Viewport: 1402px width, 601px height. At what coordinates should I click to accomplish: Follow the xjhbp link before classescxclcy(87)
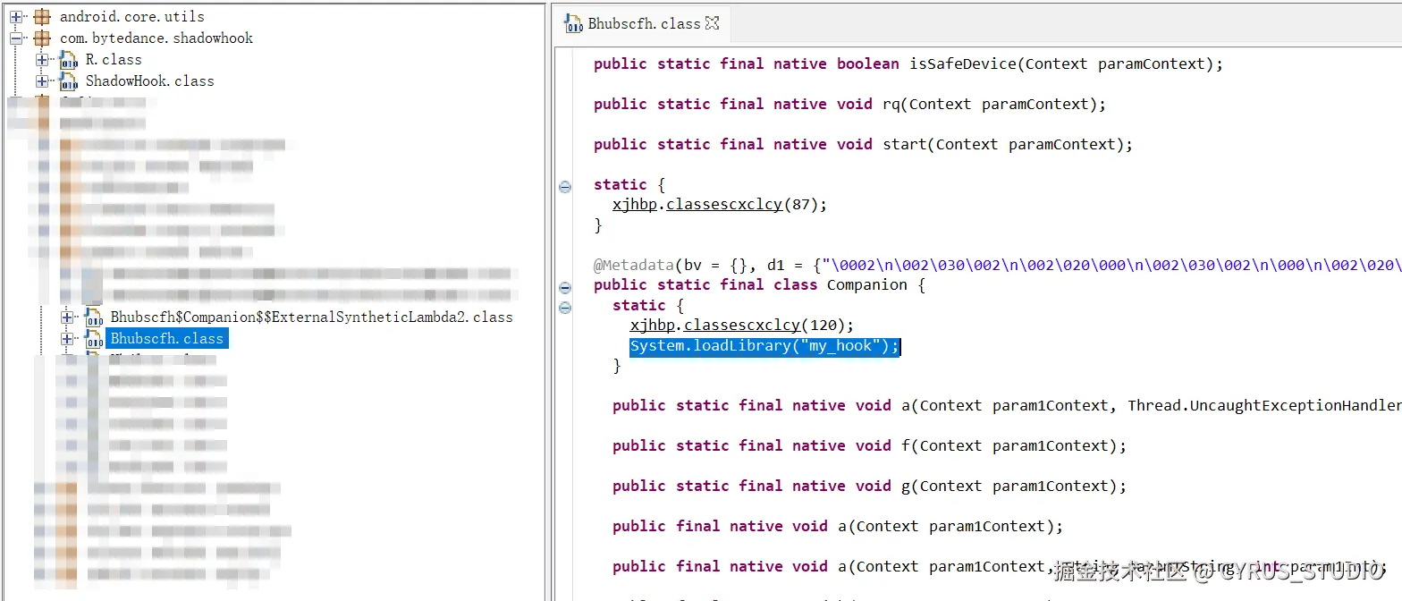pyautogui.click(x=635, y=204)
